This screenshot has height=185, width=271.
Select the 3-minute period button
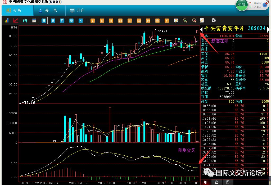click(x=102, y=21)
